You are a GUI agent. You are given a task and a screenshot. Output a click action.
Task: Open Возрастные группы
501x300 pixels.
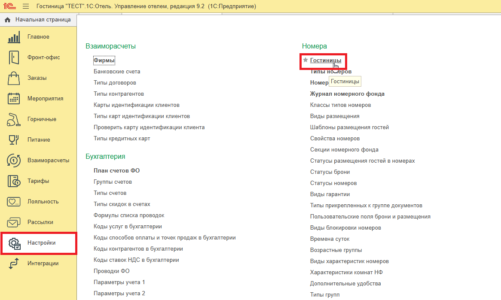(x=336, y=250)
